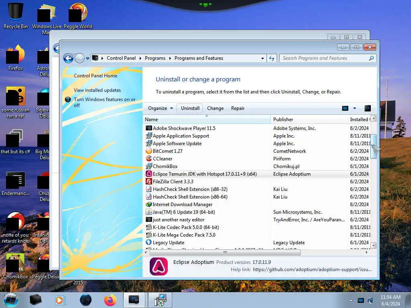Click the horizontal scrollbar thumb
Screen dimensions: 411x308
click(225, 253)
